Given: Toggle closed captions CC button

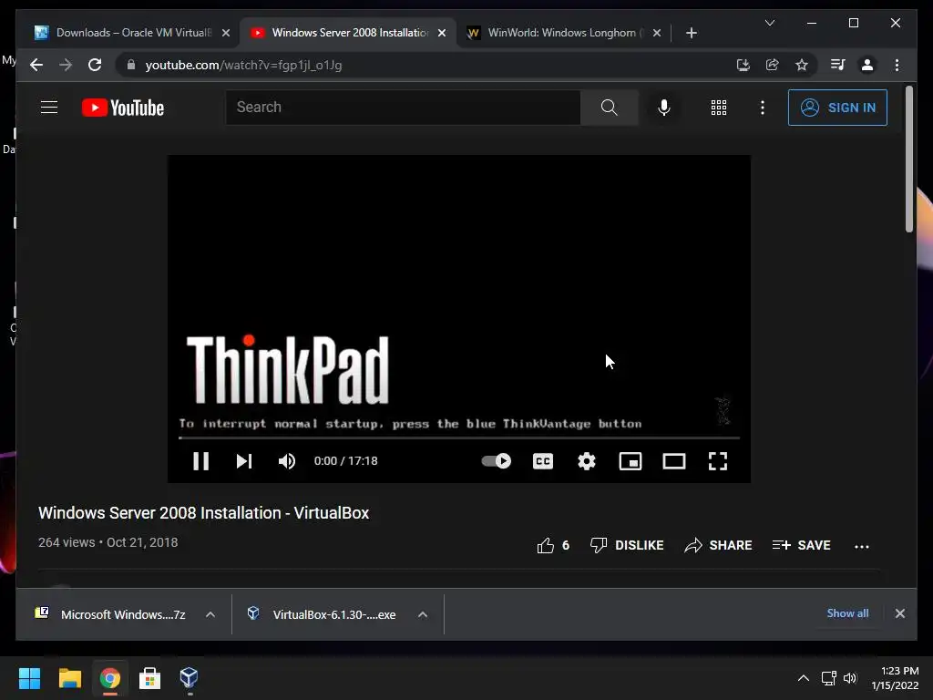Looking at the screenshot, I should [x=543, y=460].
